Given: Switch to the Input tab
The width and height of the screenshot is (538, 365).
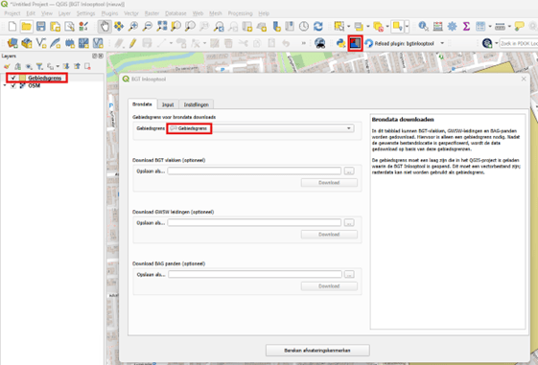Looking at the screenshot, I should pyautogui.click(x=168, y=104).
